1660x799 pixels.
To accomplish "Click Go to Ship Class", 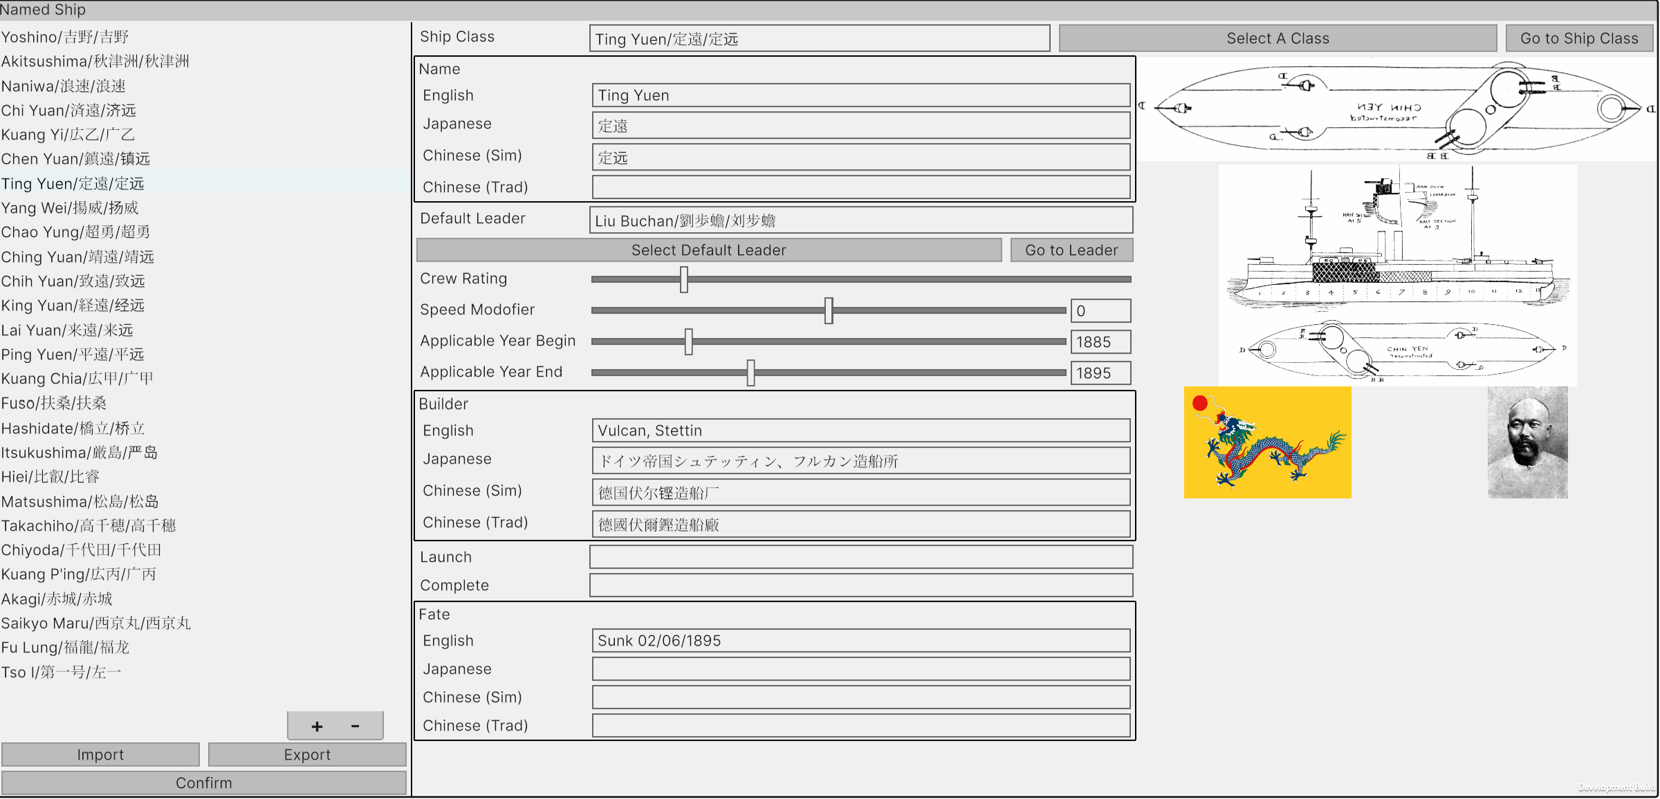I will click(1579, 38).
